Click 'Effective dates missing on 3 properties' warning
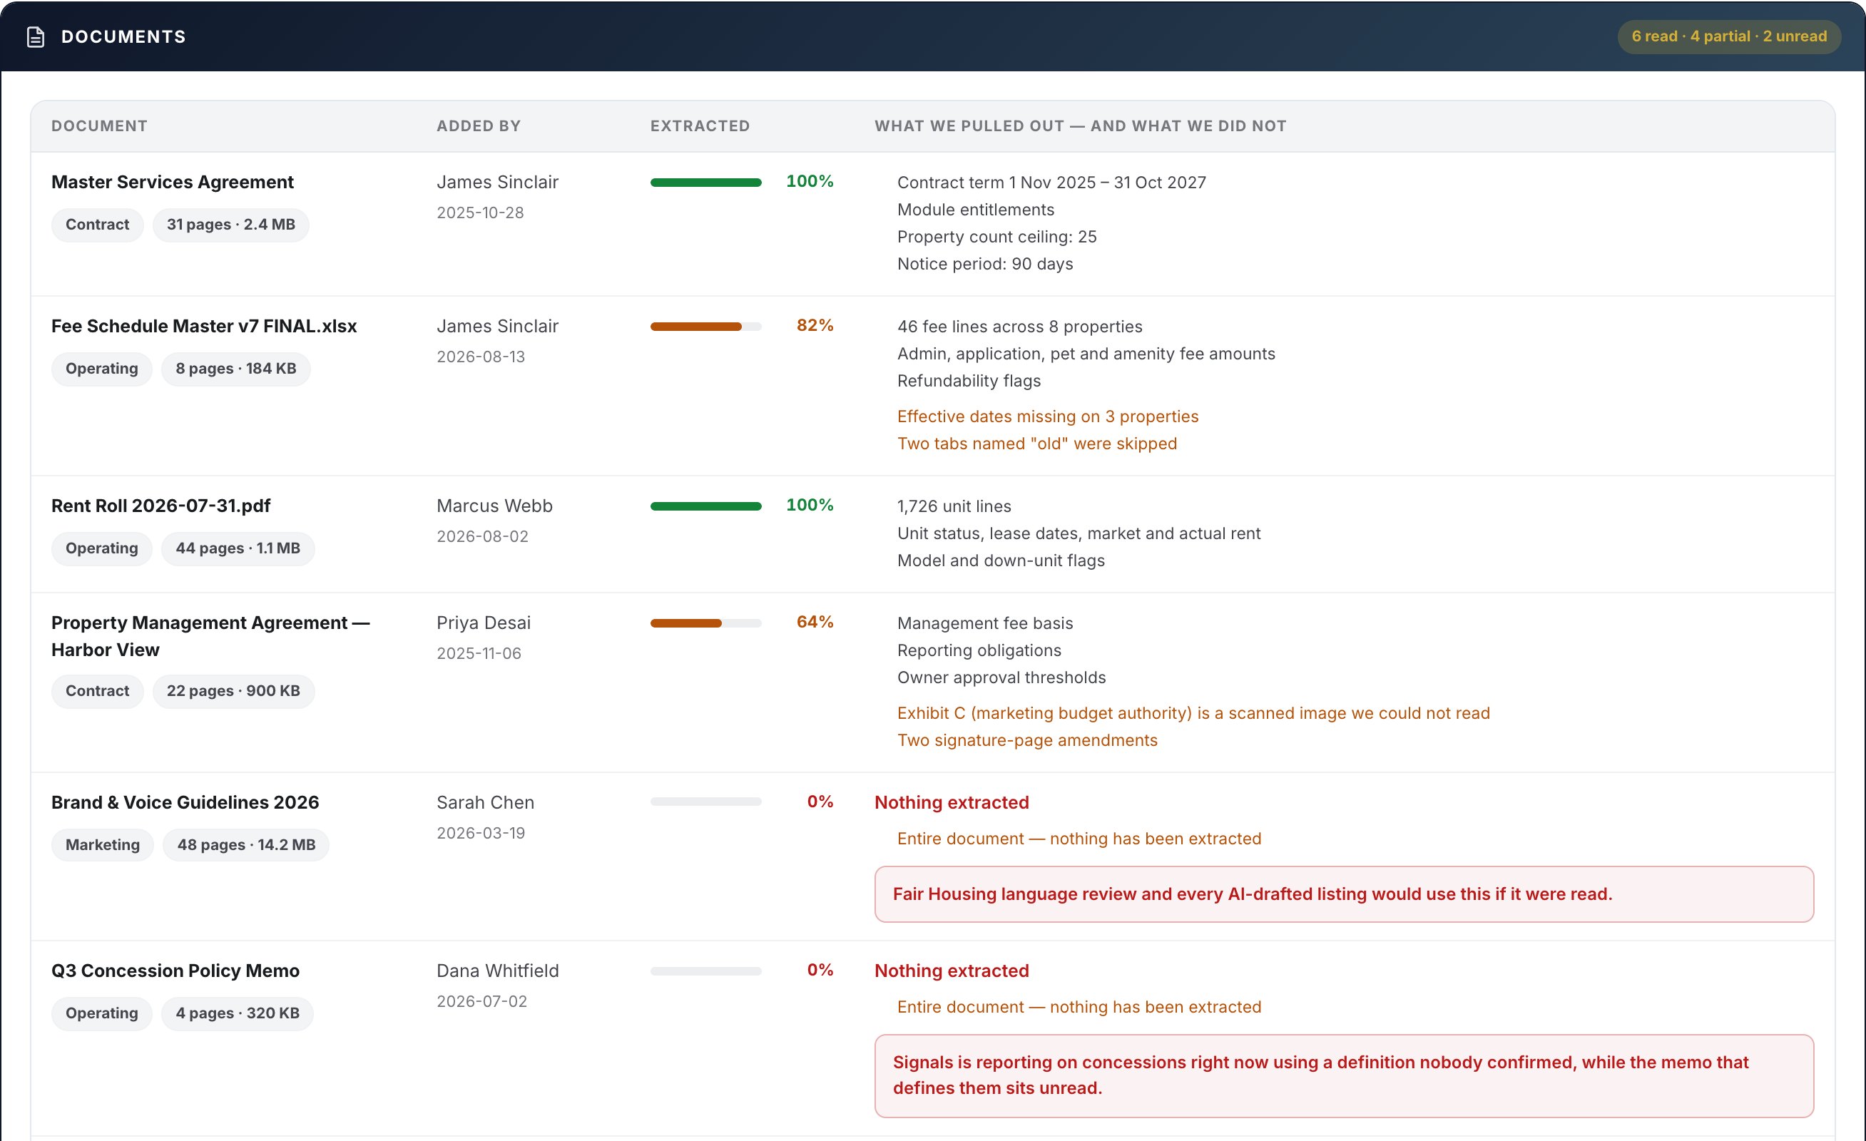 [x=1047, y=416]
